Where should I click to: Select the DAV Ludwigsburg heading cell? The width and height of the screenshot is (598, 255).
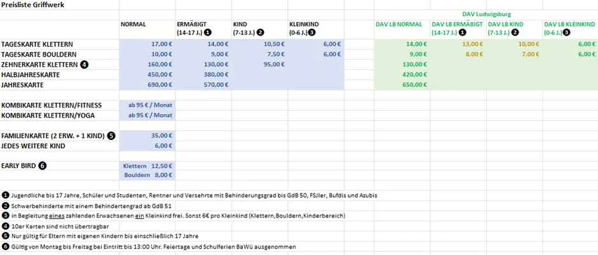point(486,15)
